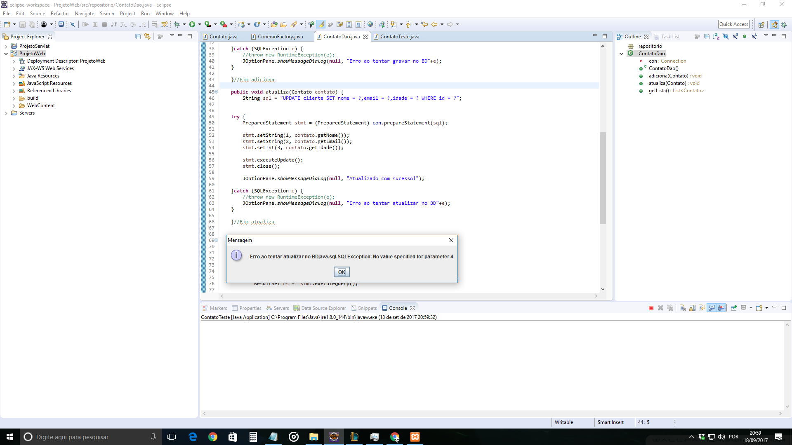Sort Outline members alphabetically
Screen dimensions: 792x445
[x=716, y=37]
